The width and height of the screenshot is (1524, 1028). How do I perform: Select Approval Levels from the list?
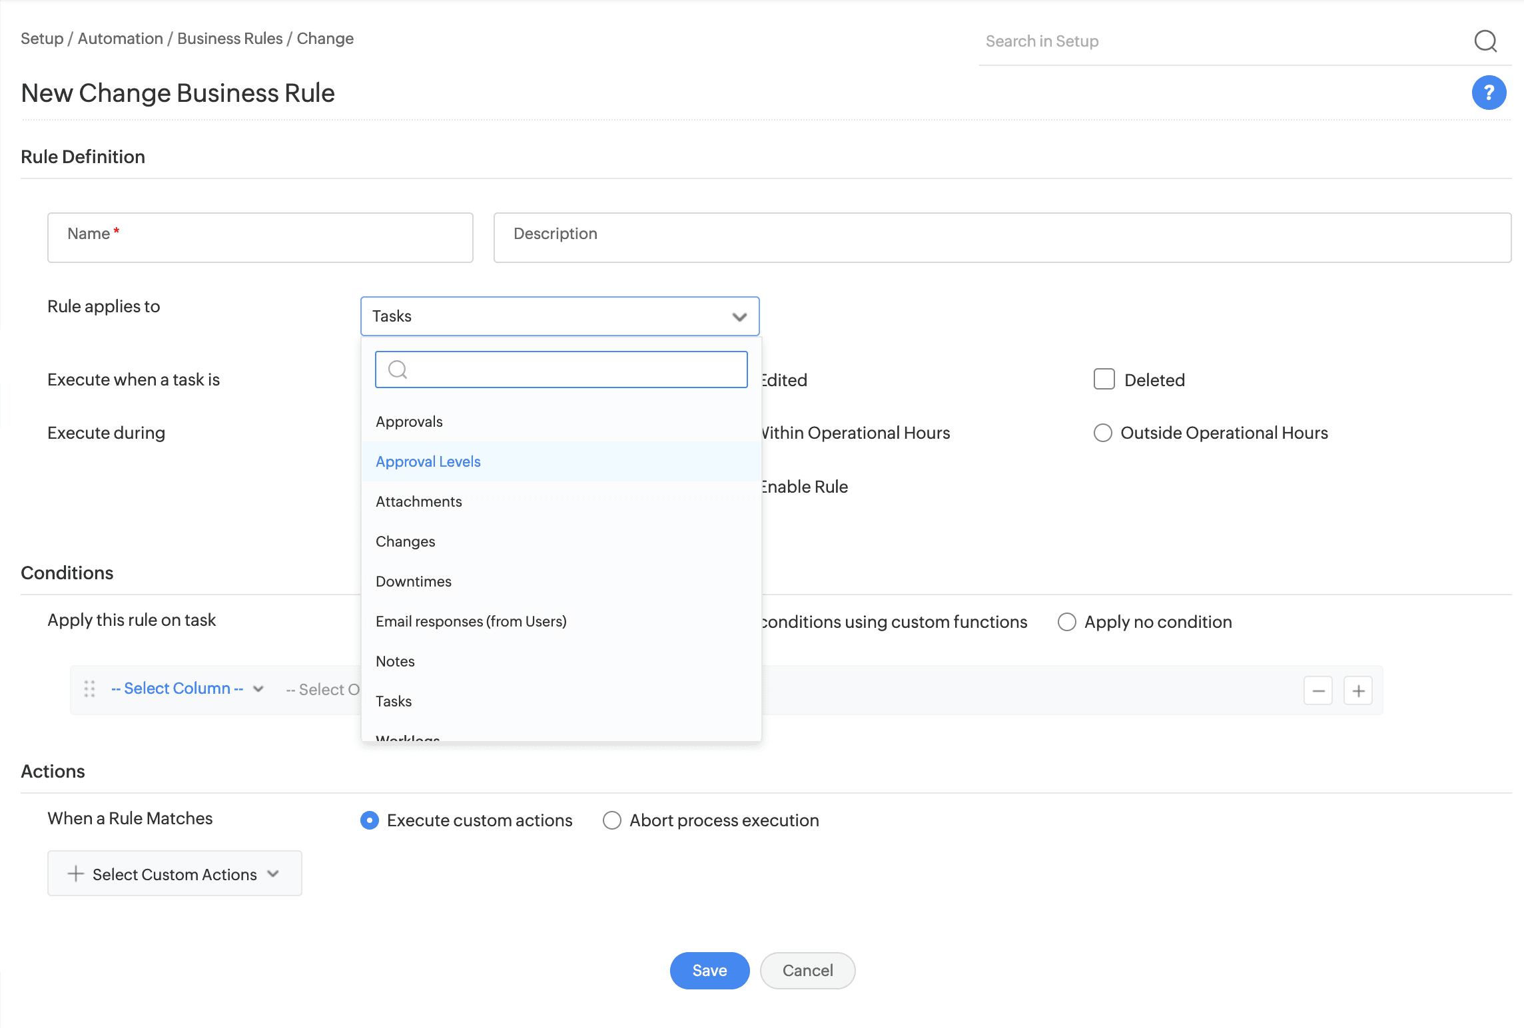[x=428, y=461]
